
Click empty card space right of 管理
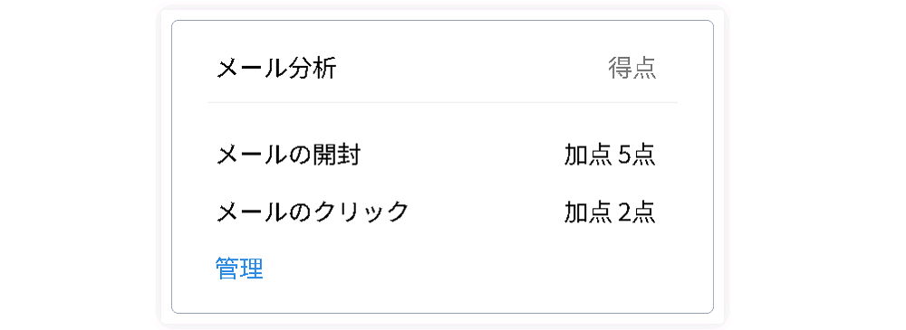462,269
